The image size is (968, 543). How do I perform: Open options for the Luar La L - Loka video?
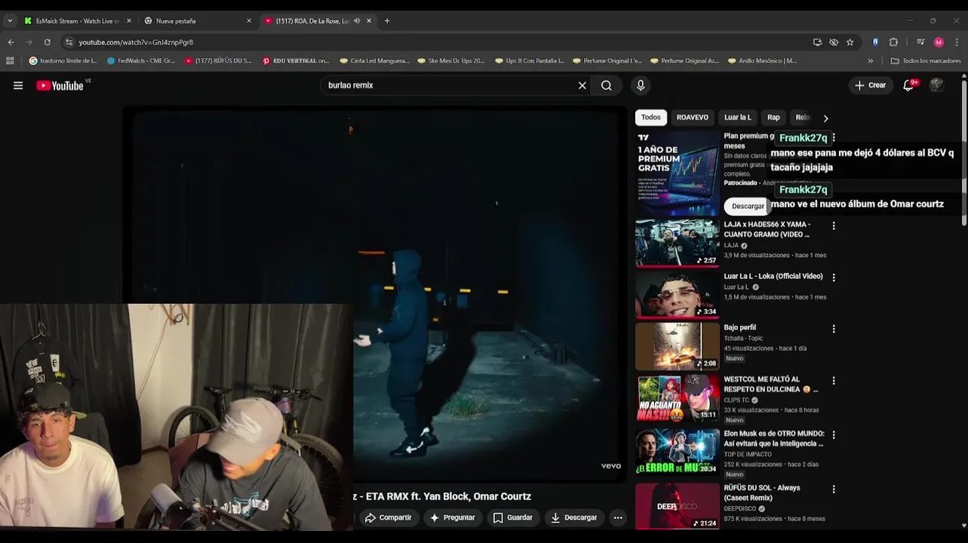pos(834,278)
